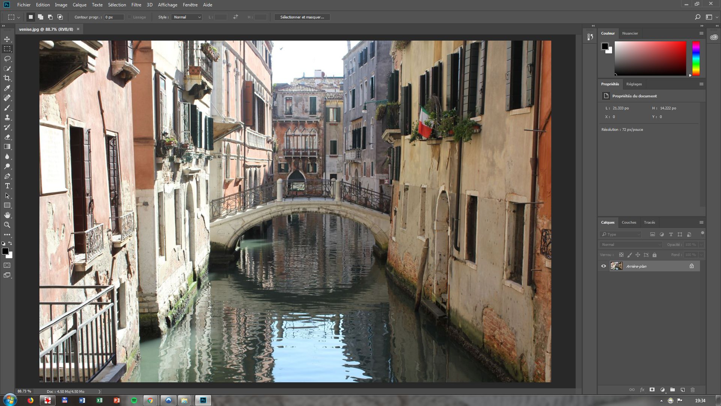Pick a hue on the color spectrum bar
This screenshot has width=721, height=406.
coord(696,58)
